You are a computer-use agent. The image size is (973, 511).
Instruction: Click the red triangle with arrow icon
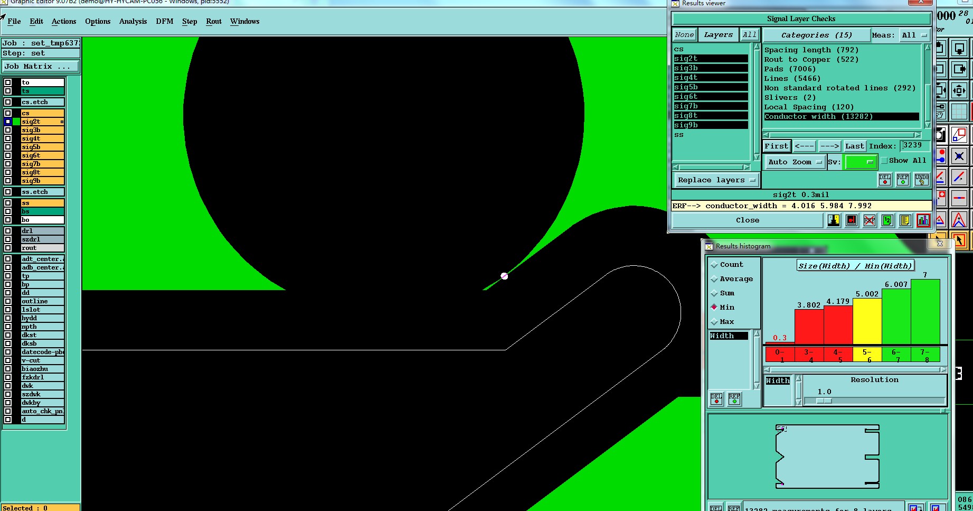coord(959,219)
